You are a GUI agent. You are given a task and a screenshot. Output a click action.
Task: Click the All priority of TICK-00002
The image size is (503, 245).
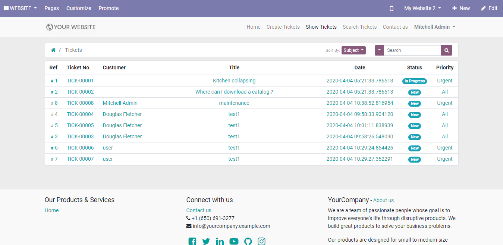pos(445,92)
